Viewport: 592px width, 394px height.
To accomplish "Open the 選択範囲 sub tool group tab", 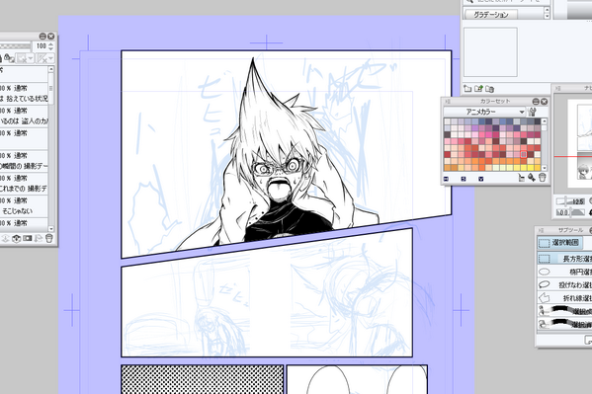I will 560,243.
